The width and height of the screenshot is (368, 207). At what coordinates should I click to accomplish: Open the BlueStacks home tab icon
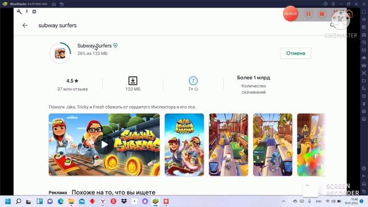click(54, 4)
